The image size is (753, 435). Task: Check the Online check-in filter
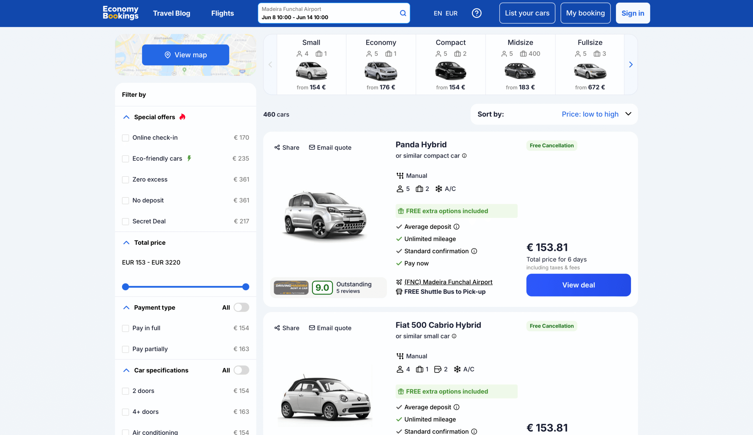pyautogui.click(x=125, y=138)
